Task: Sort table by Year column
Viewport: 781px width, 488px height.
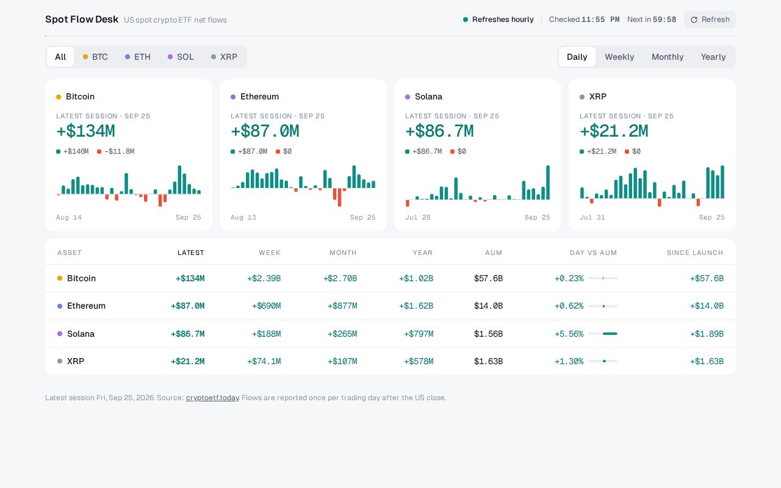Action: click(x=423, y=253)
